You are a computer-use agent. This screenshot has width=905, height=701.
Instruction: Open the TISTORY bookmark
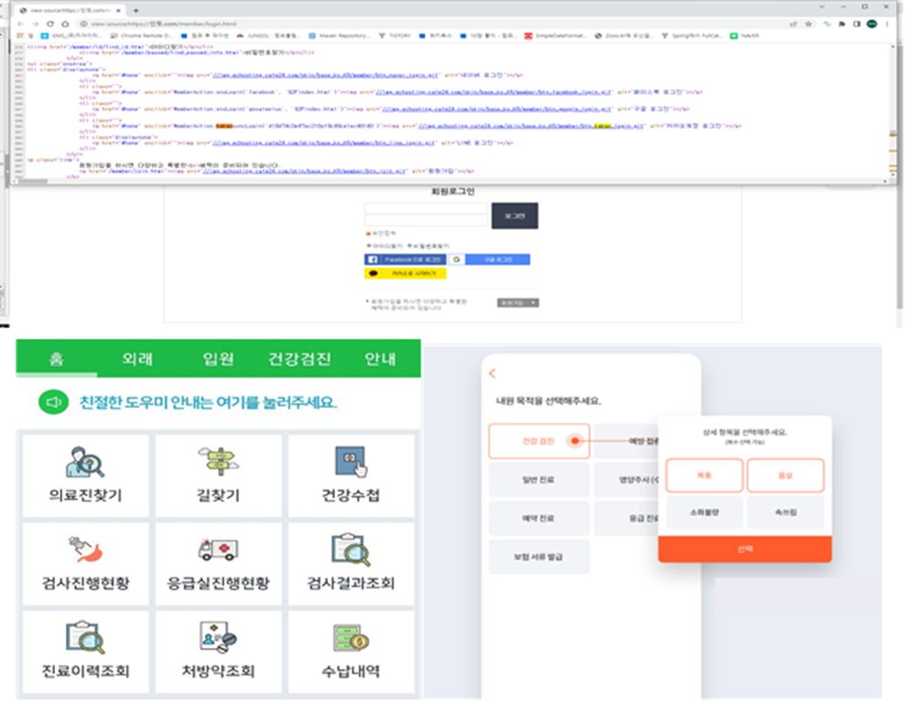pos(395,36)
